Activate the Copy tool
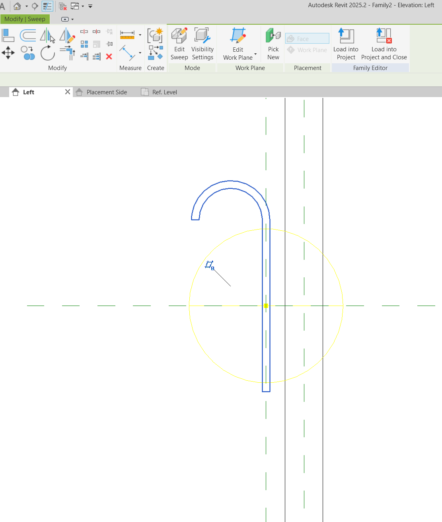This screenshot has width=442, height=522. point(28,53)
